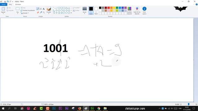
Task: Click the zoom slider handle in status bar
Action: click(x=188, y=104)
